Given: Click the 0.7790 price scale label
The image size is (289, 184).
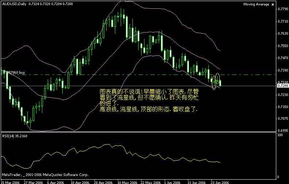Looking at the screenshot, I should (283, 9).
